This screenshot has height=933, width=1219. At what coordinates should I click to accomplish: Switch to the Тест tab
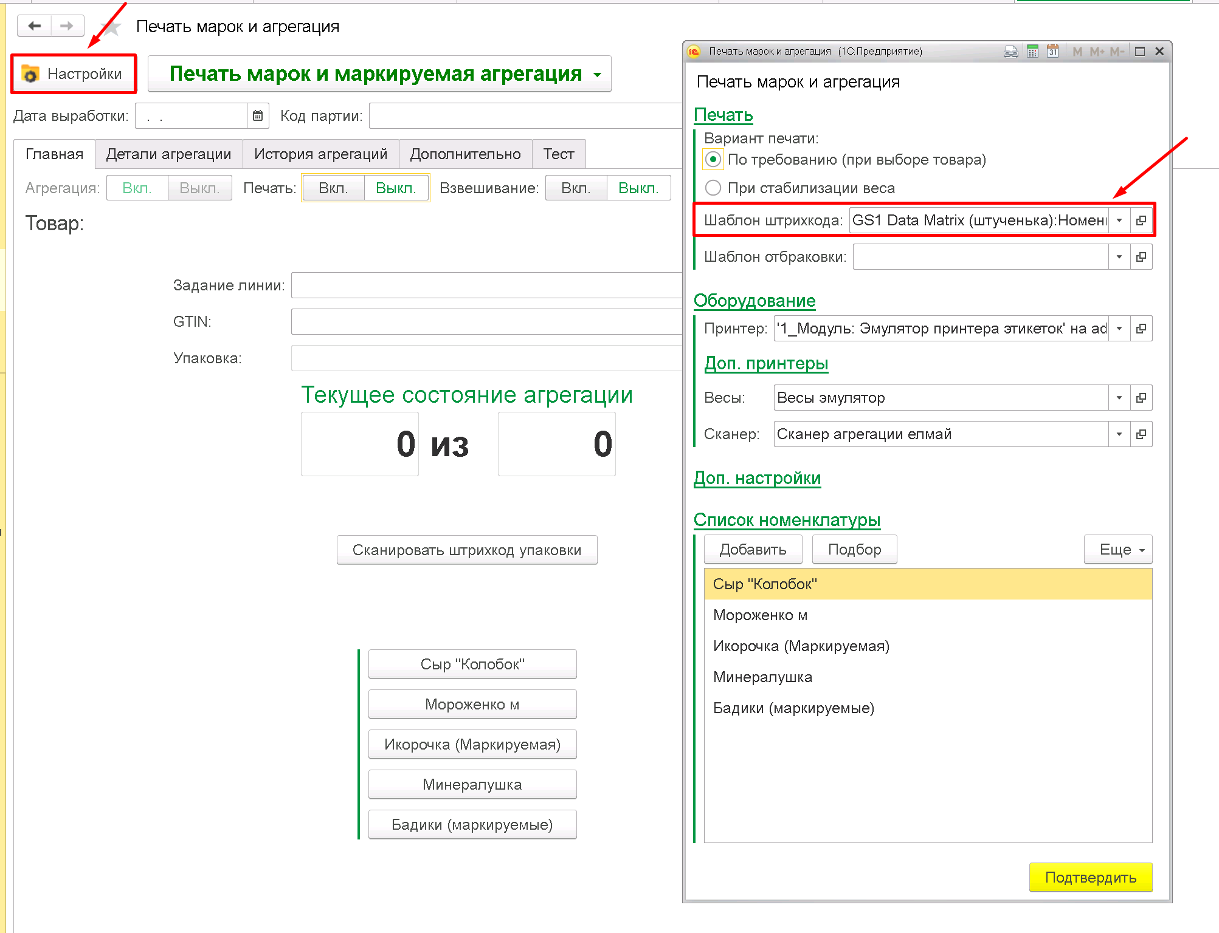[559, 154]
